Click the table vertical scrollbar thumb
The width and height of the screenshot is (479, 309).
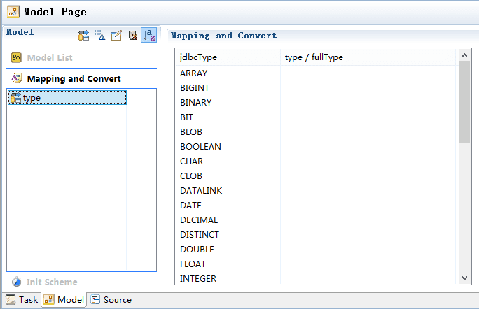click(x=464, y=101)
